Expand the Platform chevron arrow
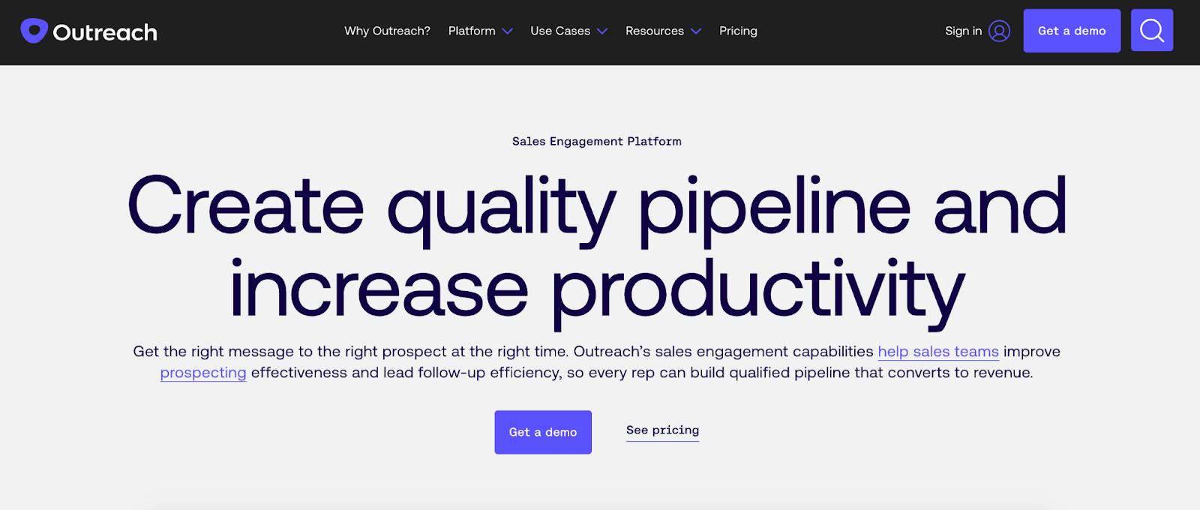Screen dimensions: 1200x510 click(508, 31)
